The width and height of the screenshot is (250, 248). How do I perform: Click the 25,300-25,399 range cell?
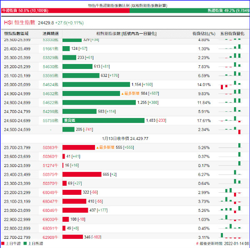click(17, 58)
